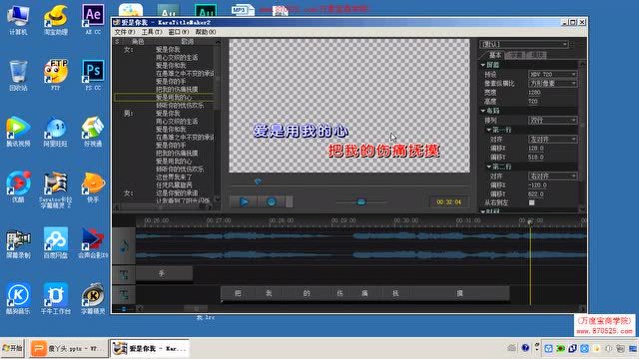Open the 工具 menu
Viewport: 639px width, 359px height.
tap(151, 32)
